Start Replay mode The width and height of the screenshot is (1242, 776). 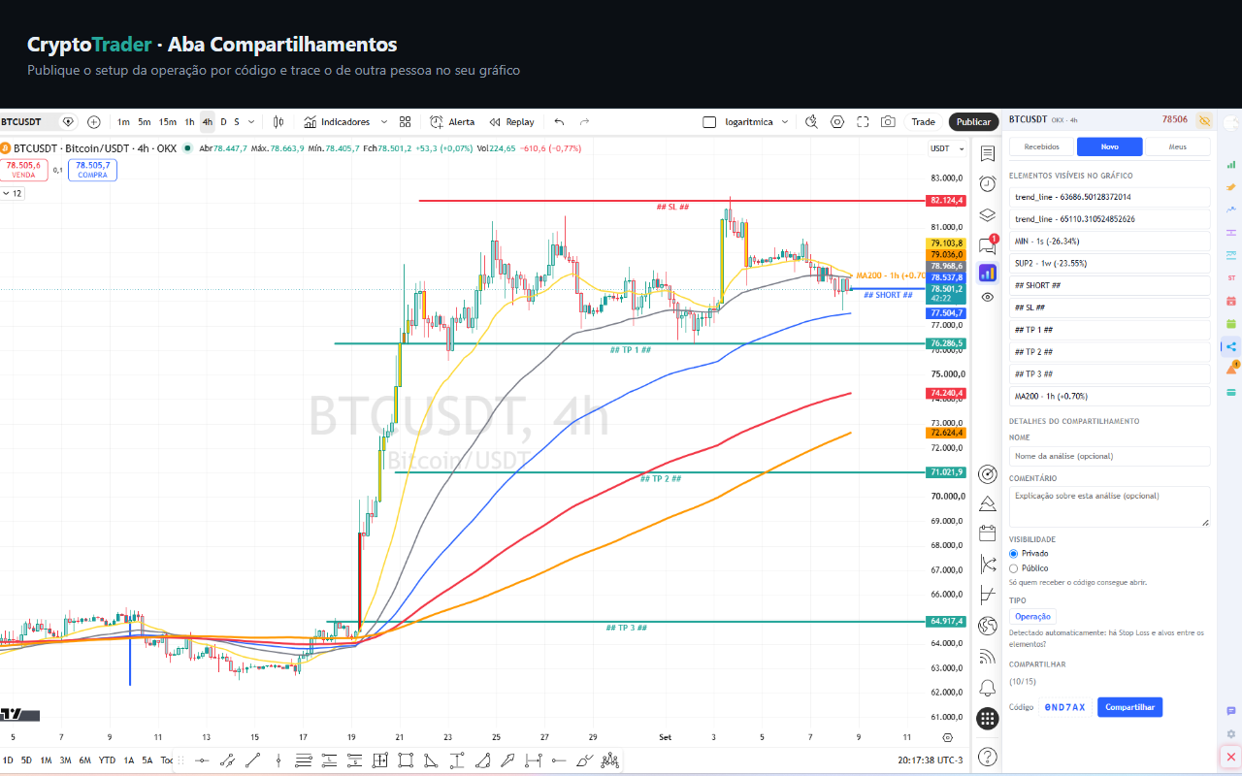[511, 122]
